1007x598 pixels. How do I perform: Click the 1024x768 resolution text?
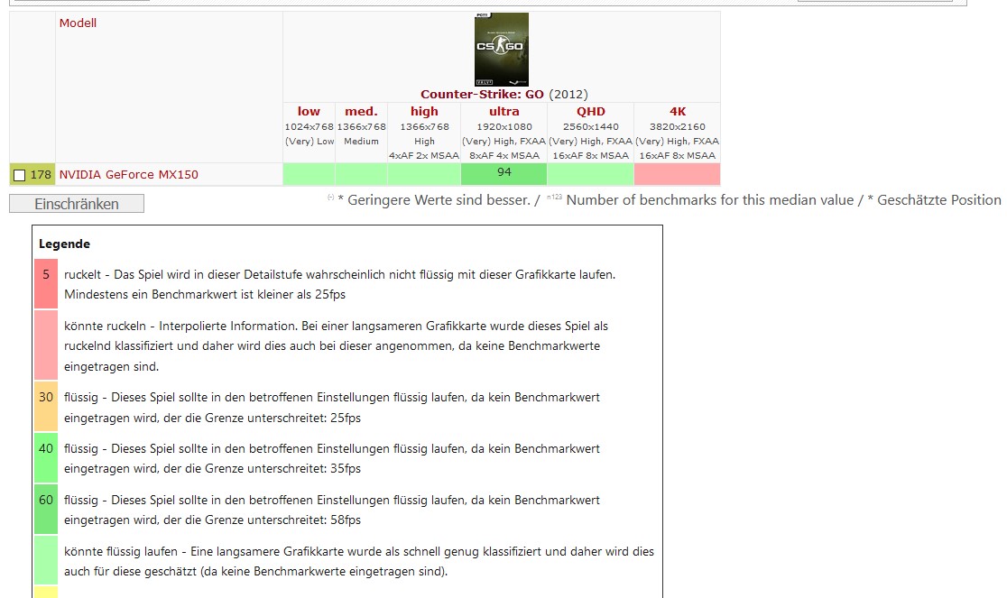click(309, 127)
